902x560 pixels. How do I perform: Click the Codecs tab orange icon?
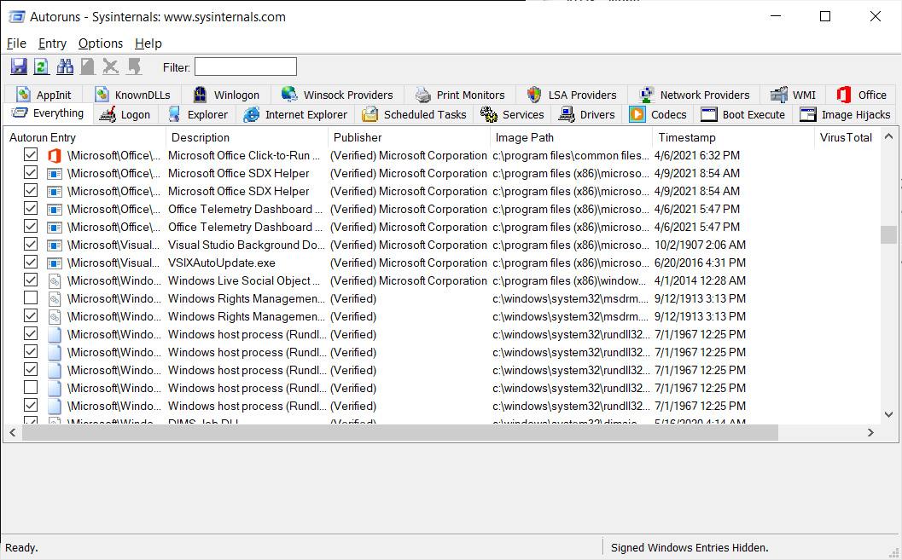click(637, 114)
